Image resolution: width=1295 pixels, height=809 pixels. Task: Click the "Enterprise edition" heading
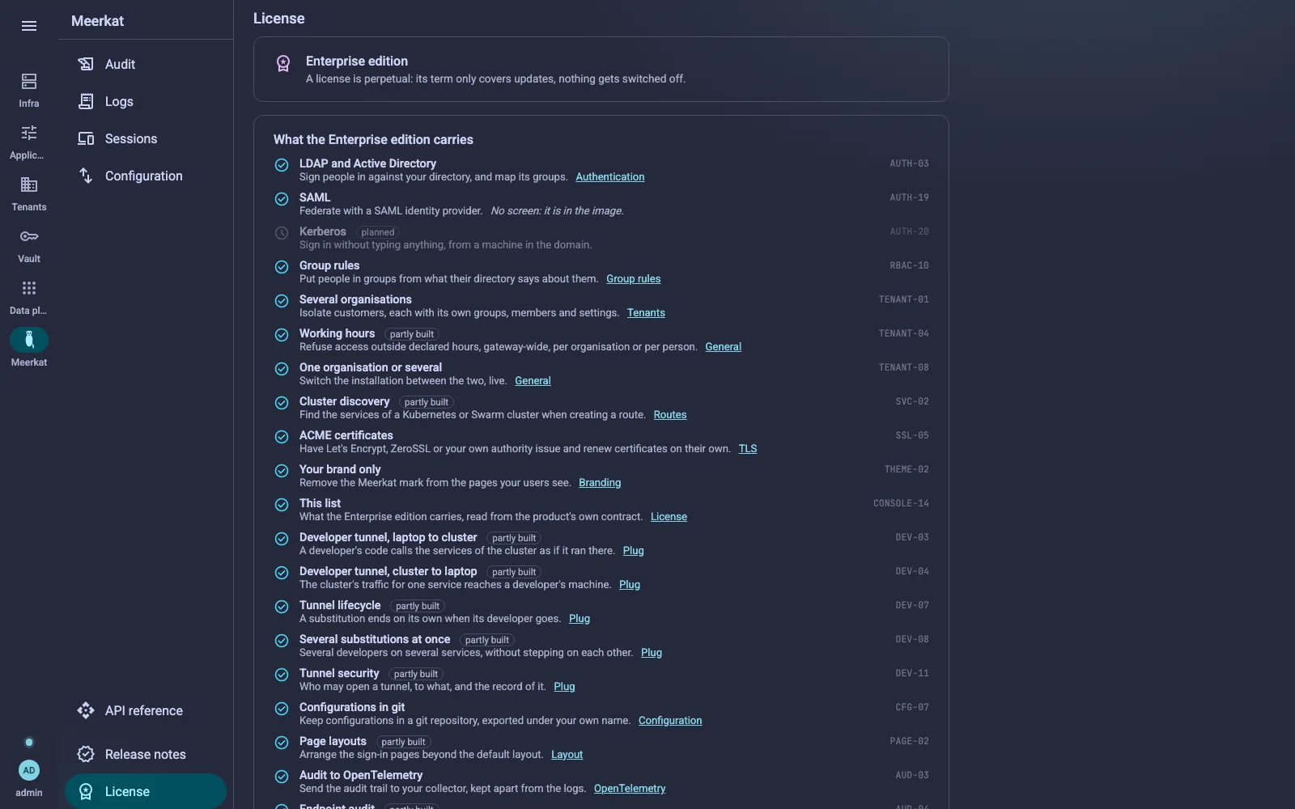[x=357, y=61]
